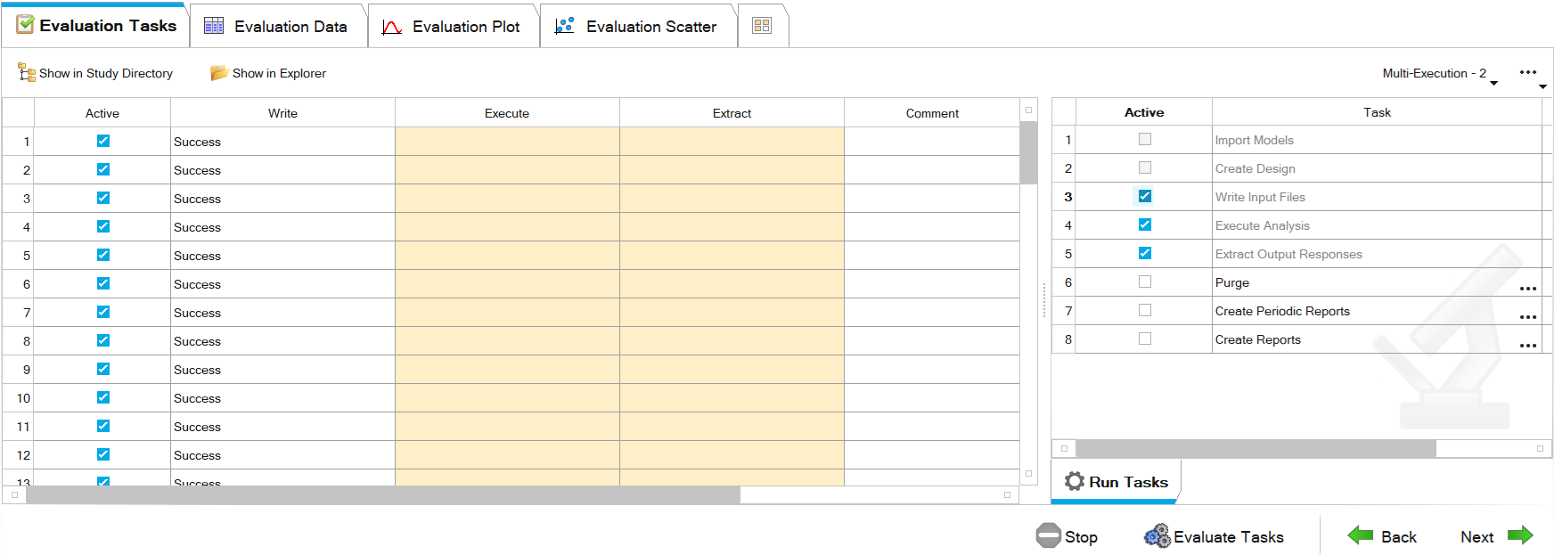This screenshot has height=555, width=1554.
Task: Open the Purge task options ellipsis
Action: click(1527, 289)
